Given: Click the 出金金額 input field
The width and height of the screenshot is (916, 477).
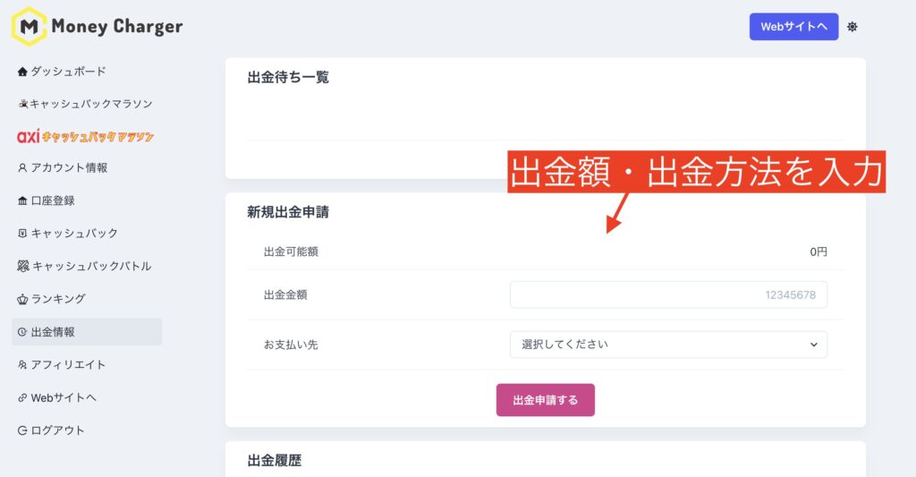Looking at the screenshot, I should [668, 294].
